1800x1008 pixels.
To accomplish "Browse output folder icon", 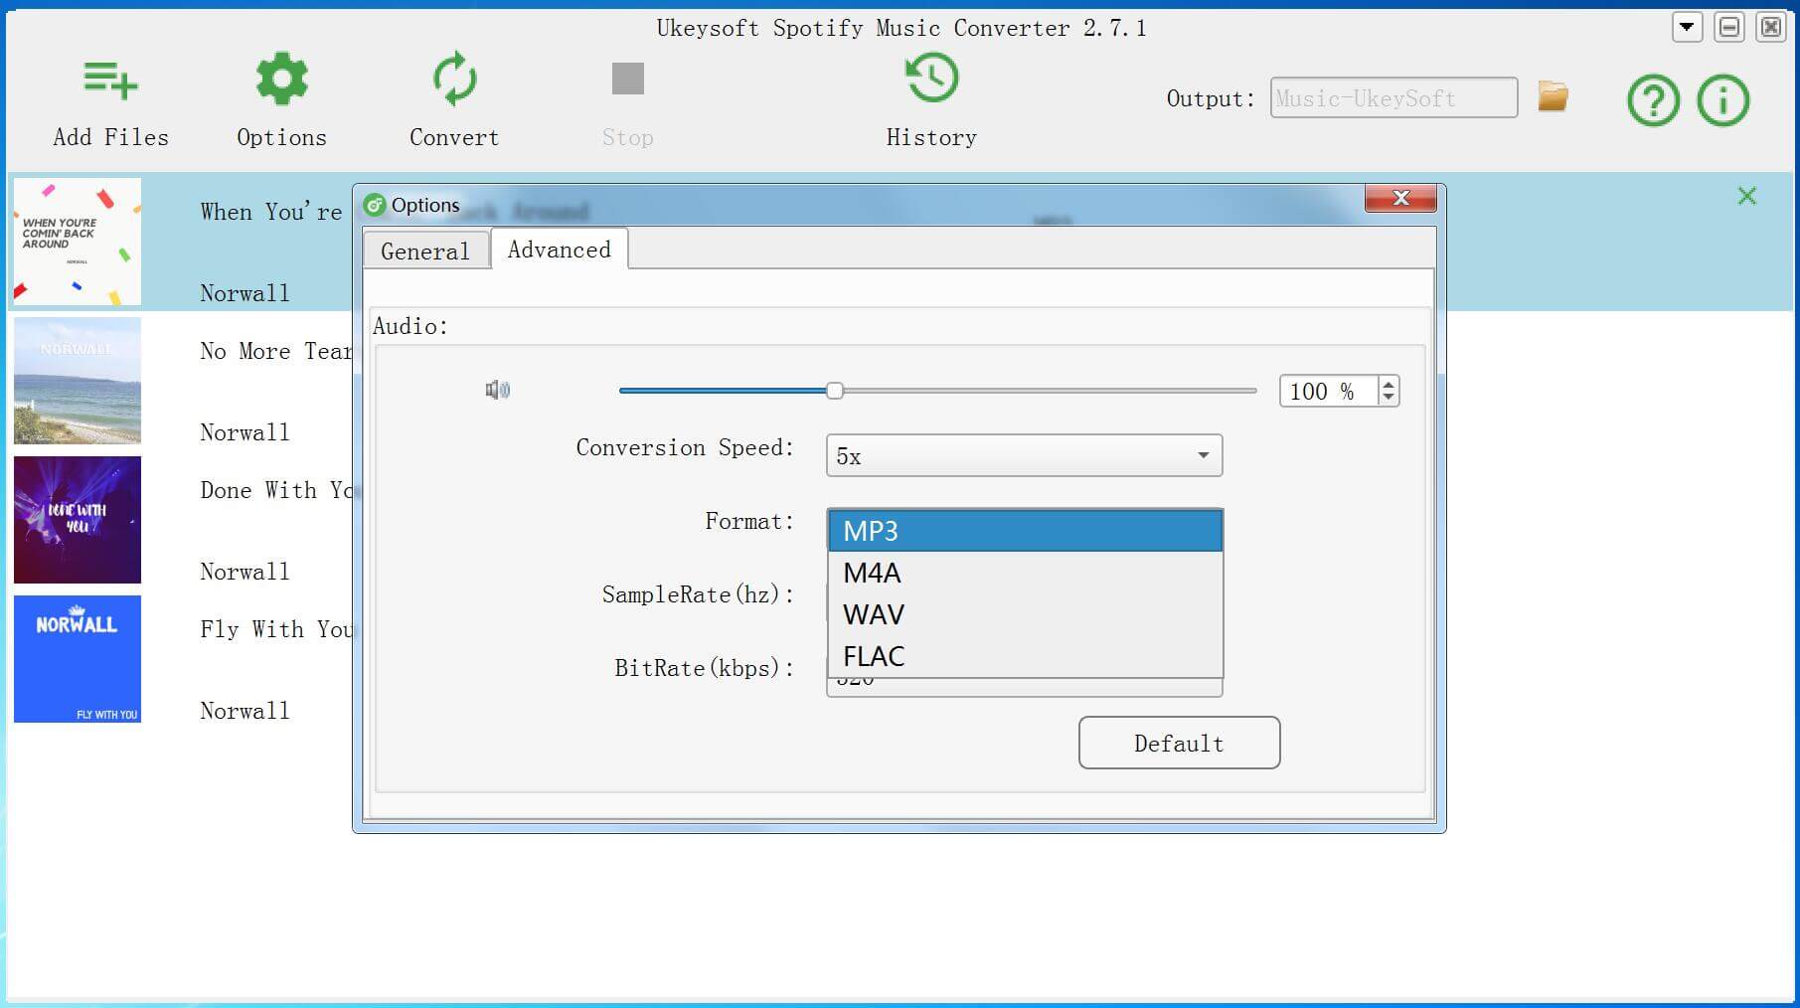I will click(1553, 96).
